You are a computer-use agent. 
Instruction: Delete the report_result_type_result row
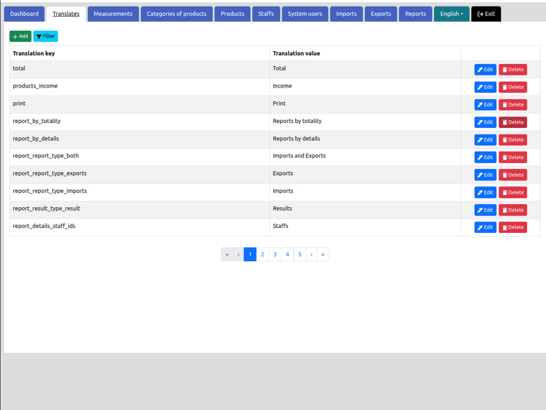(x=513, y=210)
